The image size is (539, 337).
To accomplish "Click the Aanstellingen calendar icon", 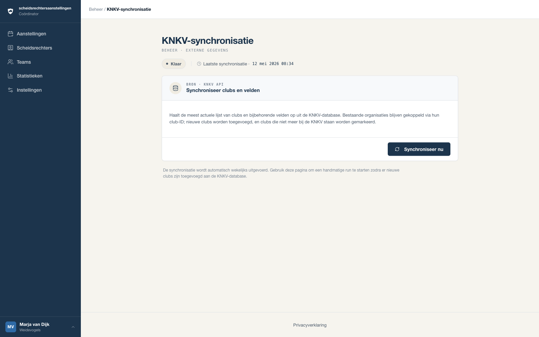I will (10, 34).
